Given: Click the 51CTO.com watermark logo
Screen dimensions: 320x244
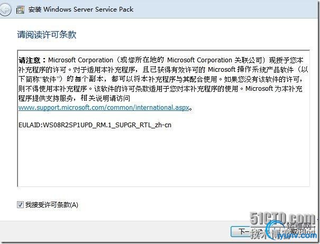Looking at the screenshot, I should click(x=282, y=218).
